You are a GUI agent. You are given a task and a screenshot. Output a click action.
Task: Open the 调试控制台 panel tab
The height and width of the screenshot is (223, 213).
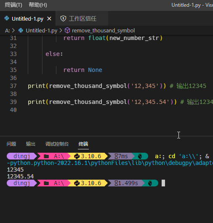pyautogui.click(x=57, y=144)
